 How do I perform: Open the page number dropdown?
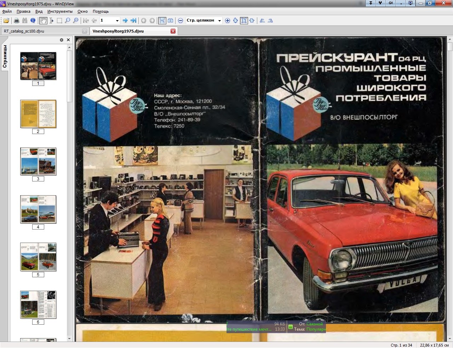(117, 21)
